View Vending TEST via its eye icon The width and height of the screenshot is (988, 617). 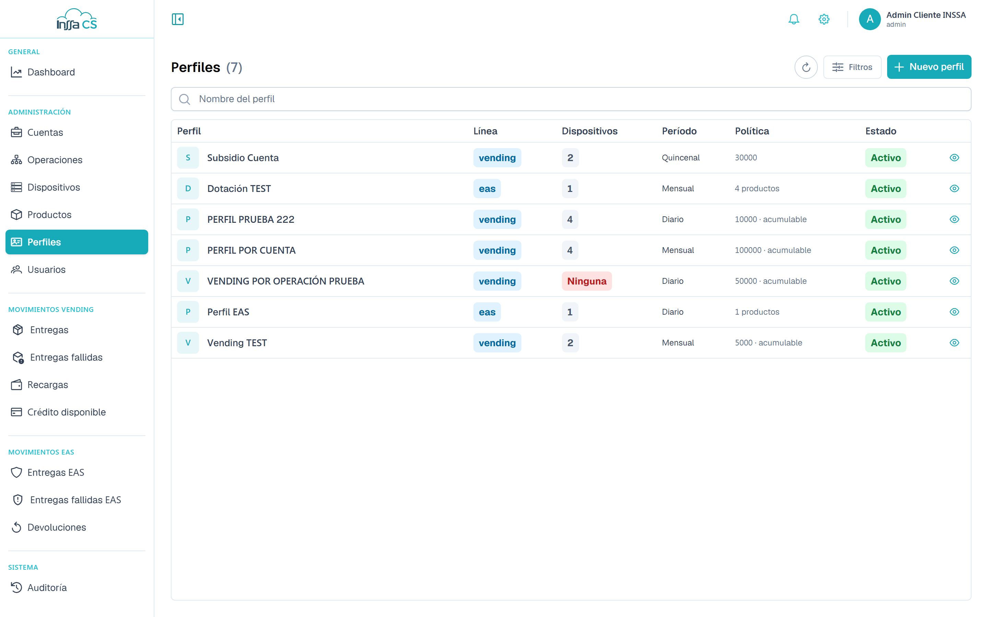point(954,343)
